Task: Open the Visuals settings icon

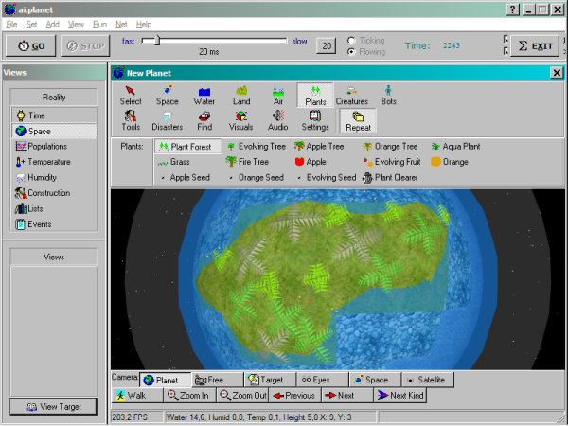Action: click(240, 120)
